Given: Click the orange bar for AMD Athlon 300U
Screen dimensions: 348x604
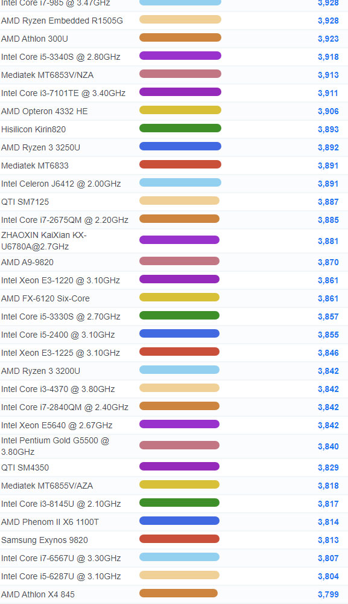Looking at the screenshot, I should 180,37.
